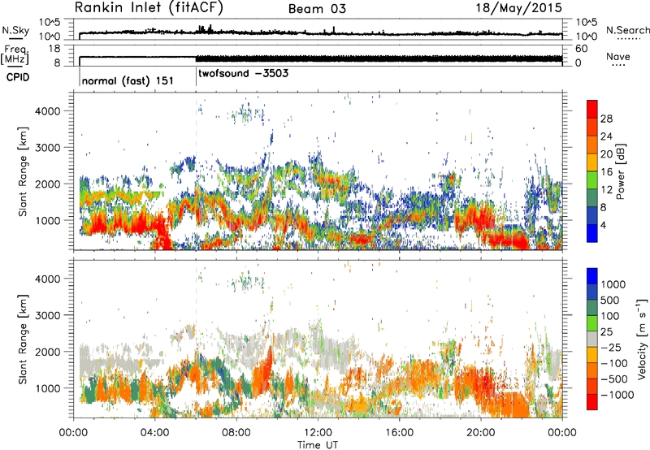Click the '18' frequency axis tick

pos(54,49)
